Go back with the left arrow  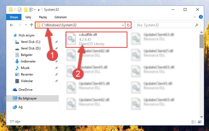click(x=11, y=25)
